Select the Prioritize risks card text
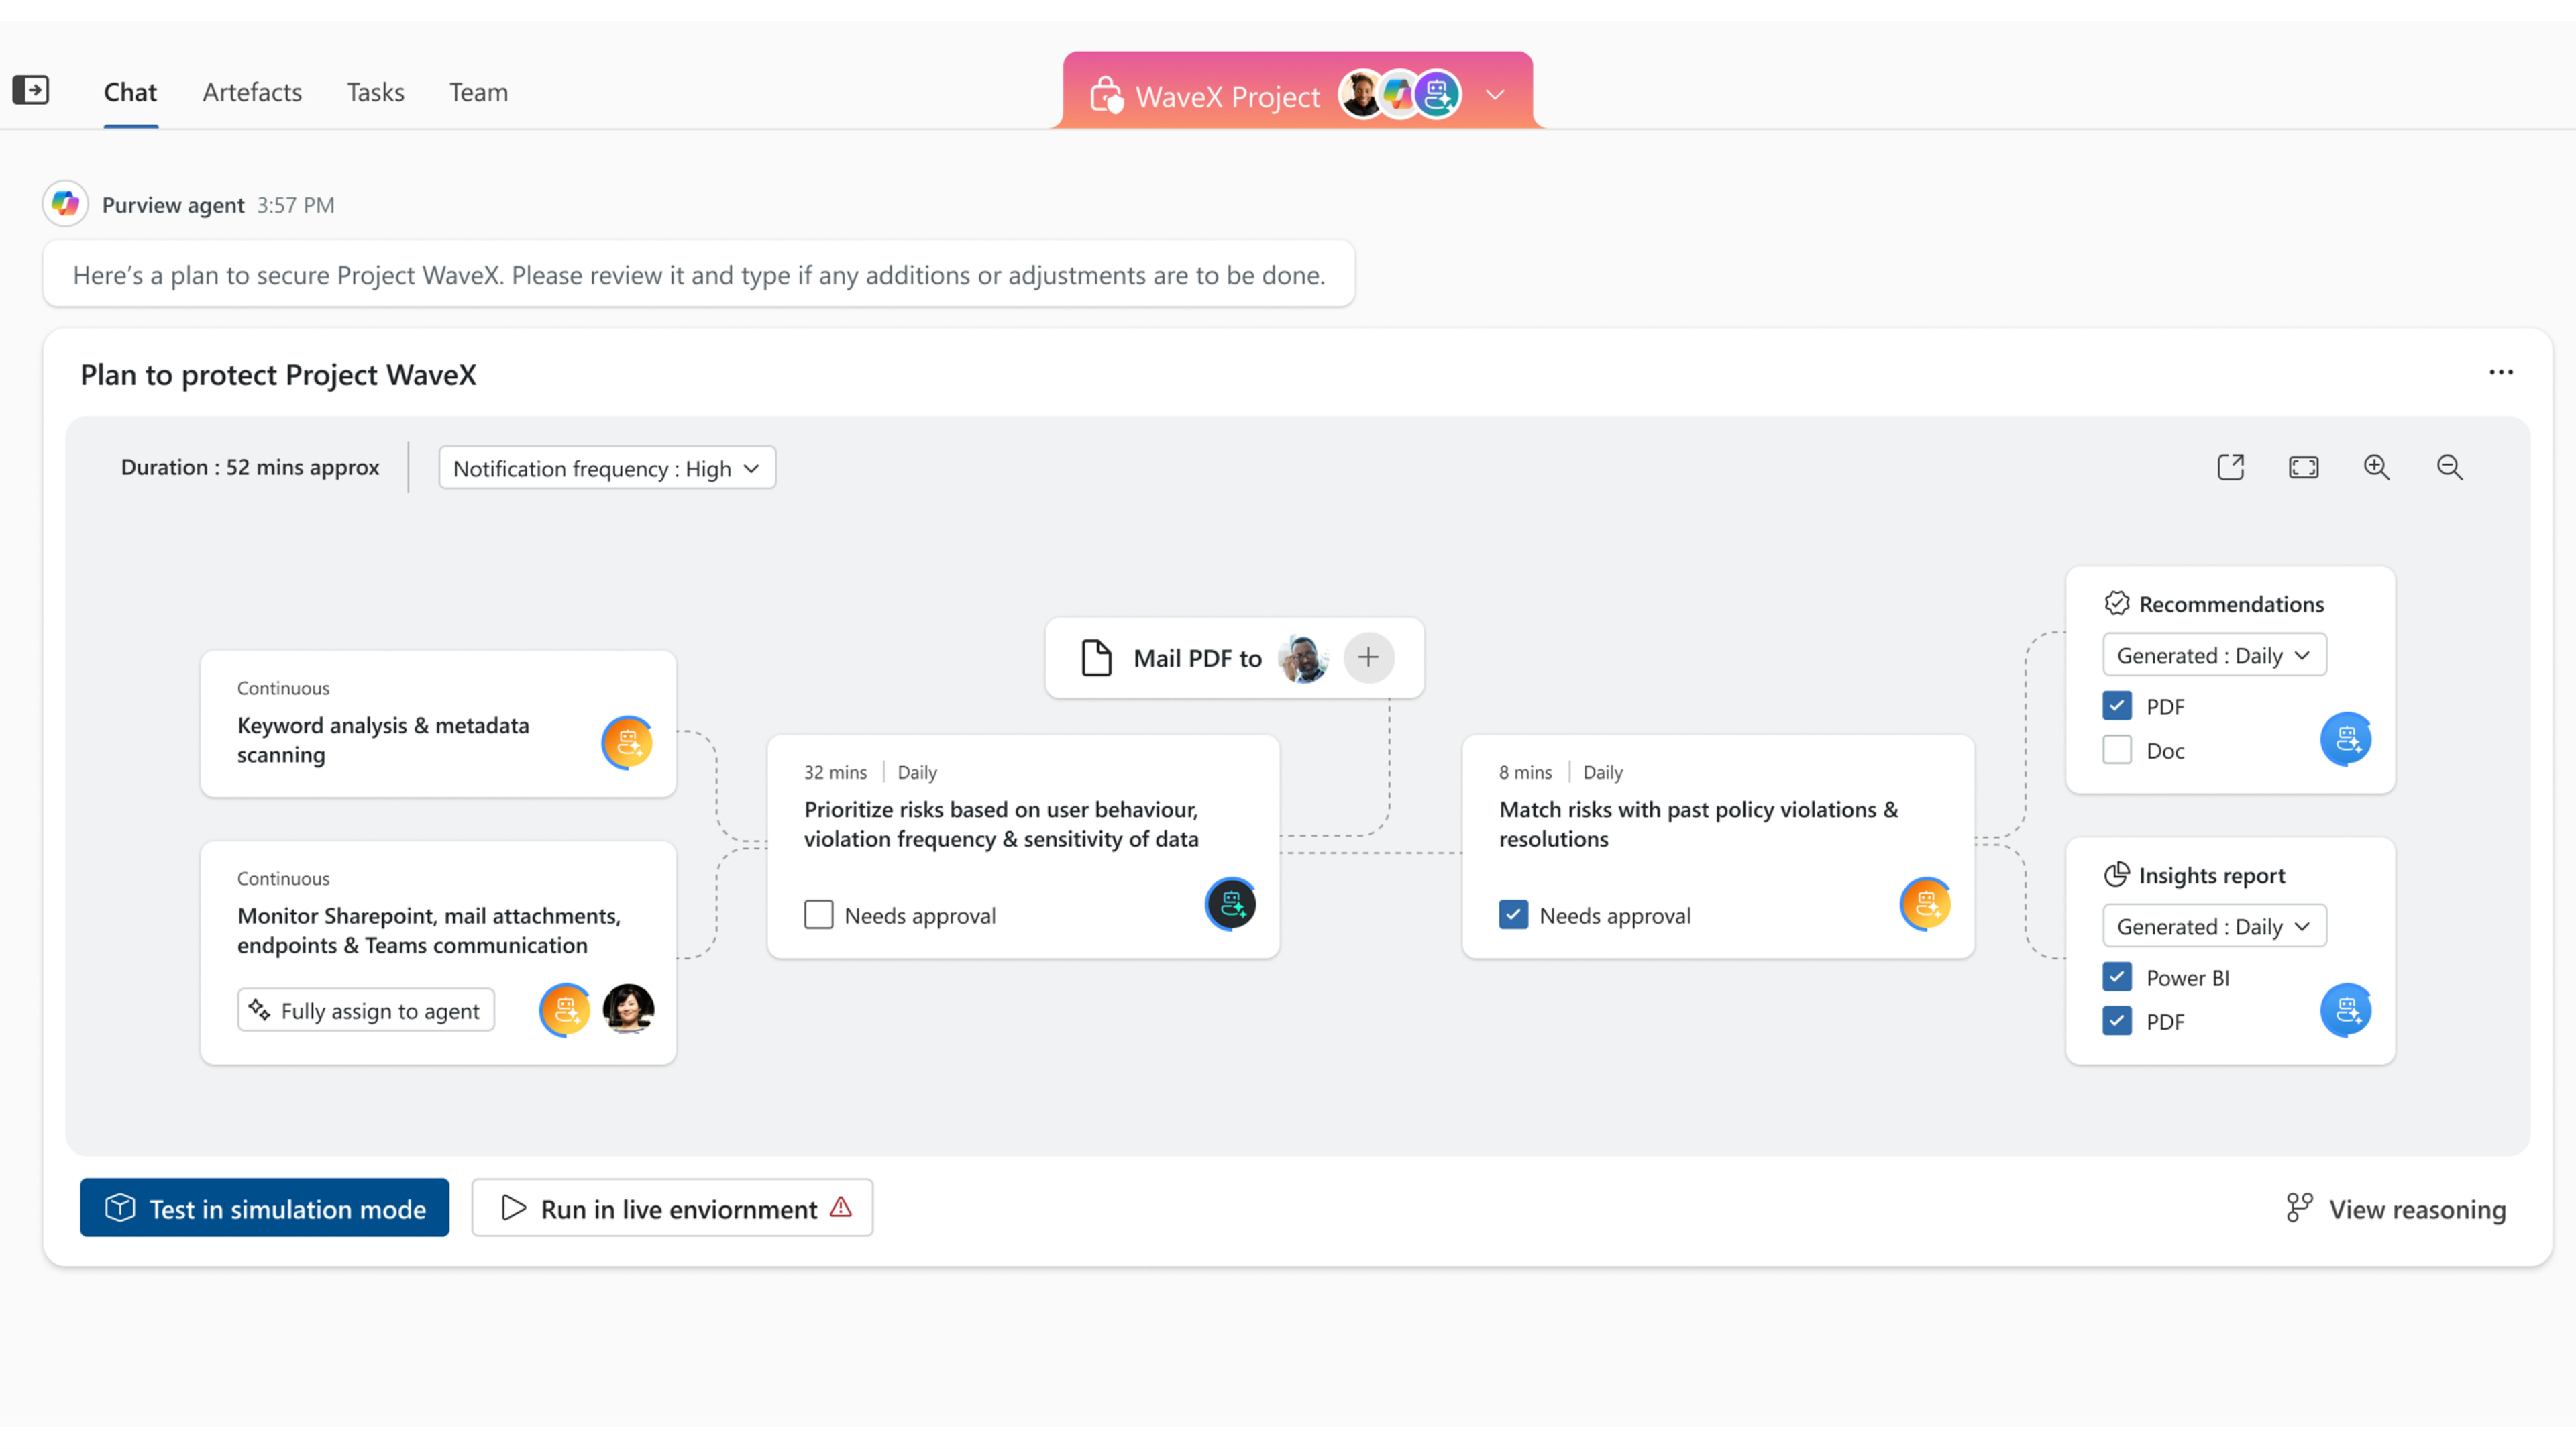Screen dimensions: 2576x1449 coord(1001,824)
